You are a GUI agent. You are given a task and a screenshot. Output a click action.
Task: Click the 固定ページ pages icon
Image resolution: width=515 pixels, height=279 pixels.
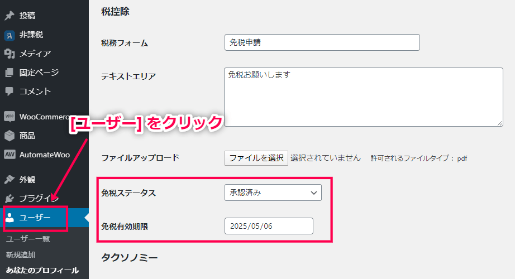point(9,73)
